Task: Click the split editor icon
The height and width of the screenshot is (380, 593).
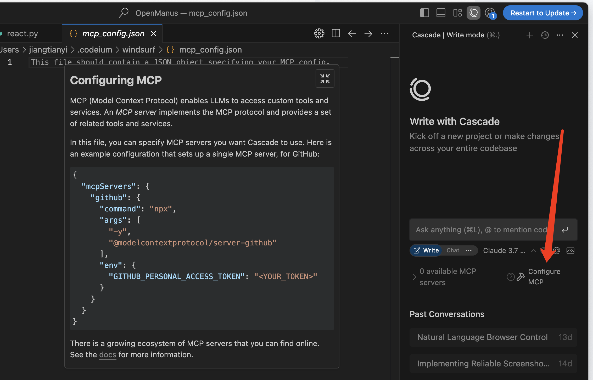Action: (336, 33)
